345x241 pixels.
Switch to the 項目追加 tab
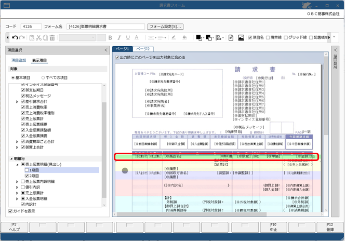(19, 60)
